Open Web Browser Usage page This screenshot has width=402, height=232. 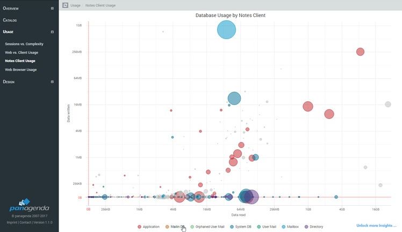click(x=21, y=70)
